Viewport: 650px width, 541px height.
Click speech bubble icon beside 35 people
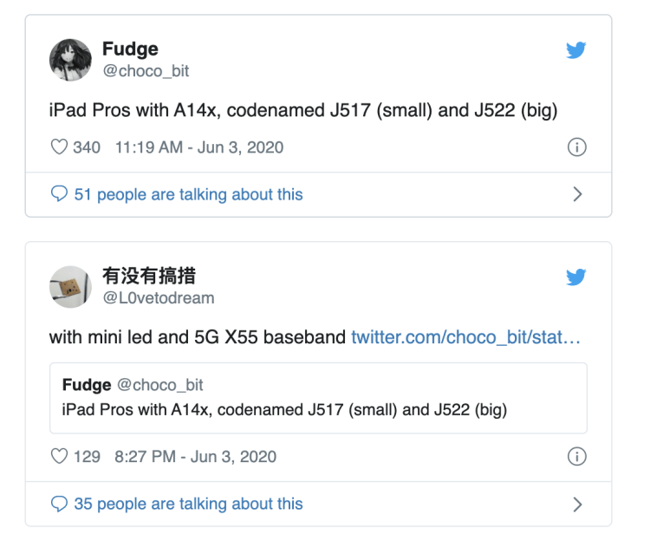point(59,504)
